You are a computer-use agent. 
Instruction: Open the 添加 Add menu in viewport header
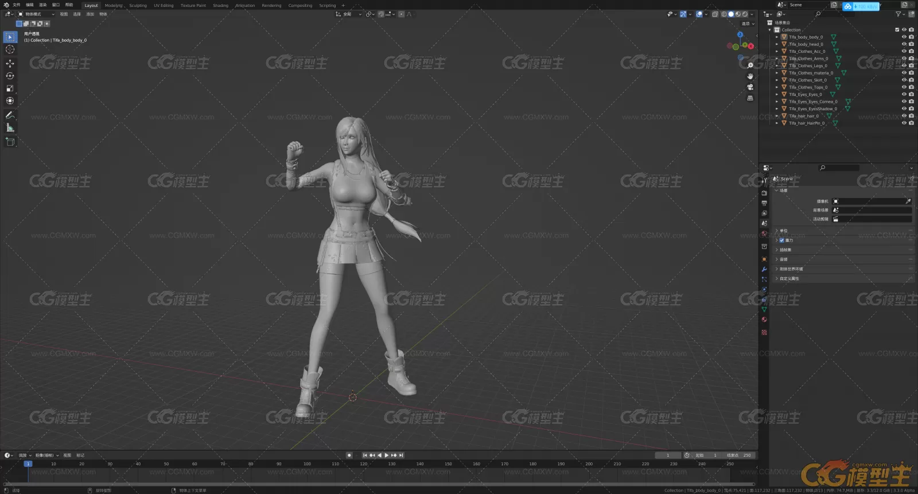pos(90,14)
